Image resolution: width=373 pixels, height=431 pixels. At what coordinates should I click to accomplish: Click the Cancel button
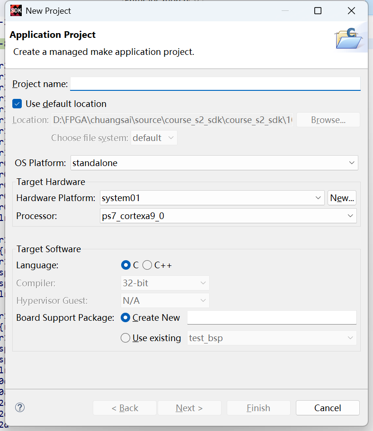click(x=328, y=408)
